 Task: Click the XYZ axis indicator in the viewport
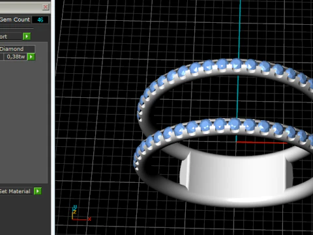coord(81,213)
